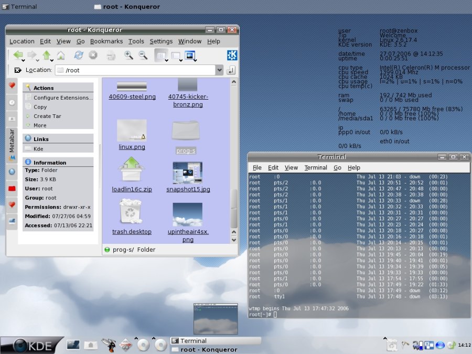Collapse the Information section header
The height and width of the screenshot is (354, 472).
pyautogui.click(x=58, y=162)
